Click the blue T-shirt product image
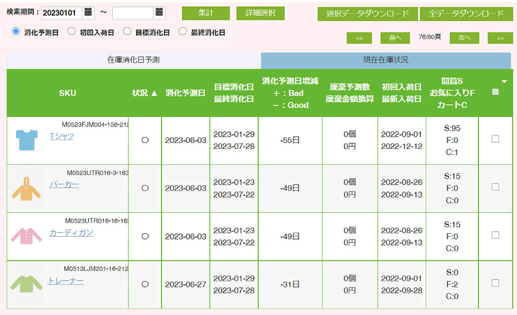The height and width of the screenshot is (315, 517). pyautogui.click(x=27, y=140)
